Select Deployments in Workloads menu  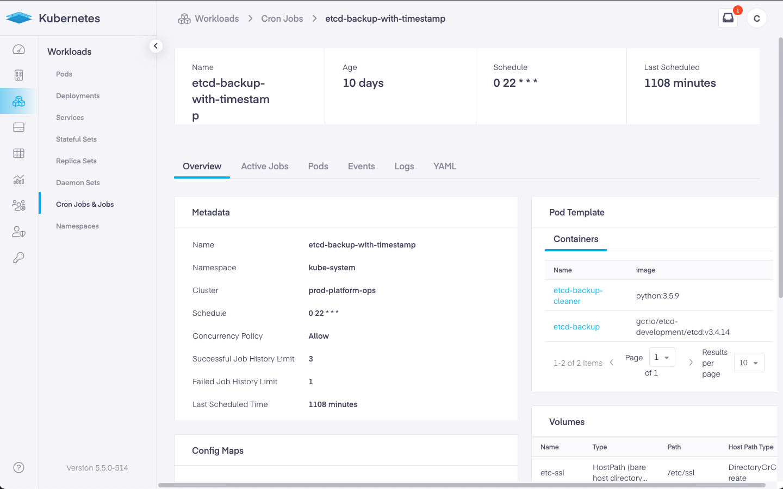point(78,96)
